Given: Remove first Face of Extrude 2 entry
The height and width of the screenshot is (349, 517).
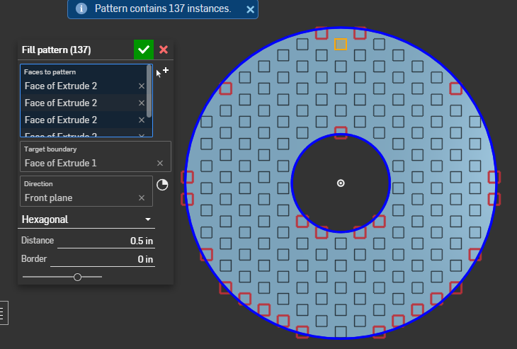Looking at the screenshot, I should pyautogui.click(x=142, y=86).
